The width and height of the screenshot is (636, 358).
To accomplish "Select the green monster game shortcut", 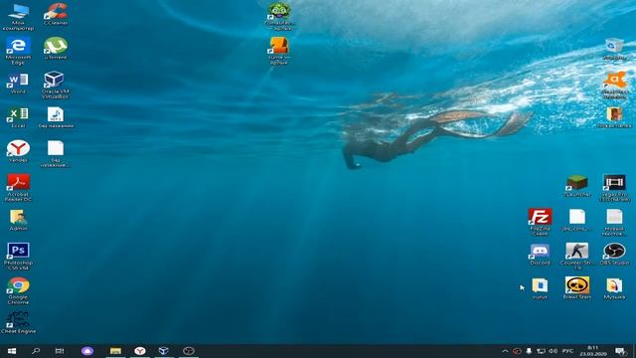I will tap(279, 17).
